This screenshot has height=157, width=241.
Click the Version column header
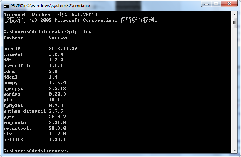pos(59,37)
